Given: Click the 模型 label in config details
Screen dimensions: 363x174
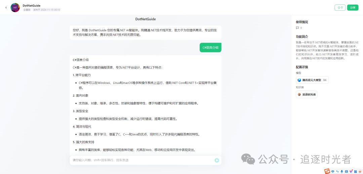Looking at the screenshot, I should click(x=298, y=73).
